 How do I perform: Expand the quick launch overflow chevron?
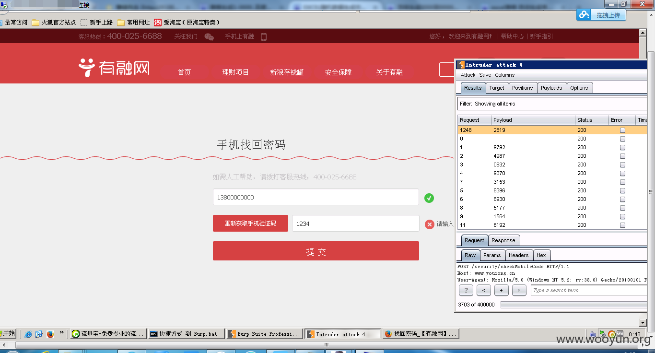coord(62,333)
